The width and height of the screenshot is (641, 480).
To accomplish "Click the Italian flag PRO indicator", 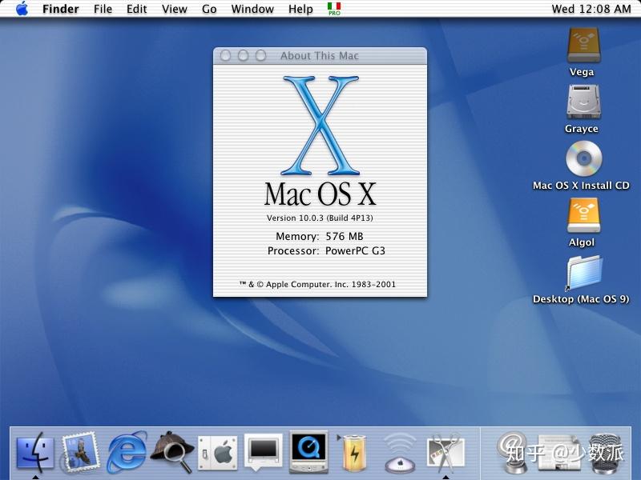I will coord(335,9).
